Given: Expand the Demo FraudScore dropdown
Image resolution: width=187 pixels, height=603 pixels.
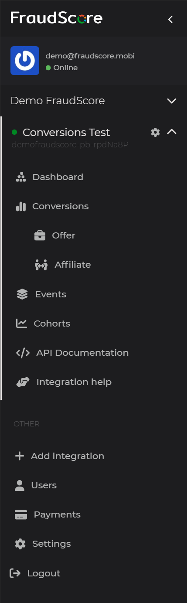Looking at the screenshot, I should (x=172, y=101).
